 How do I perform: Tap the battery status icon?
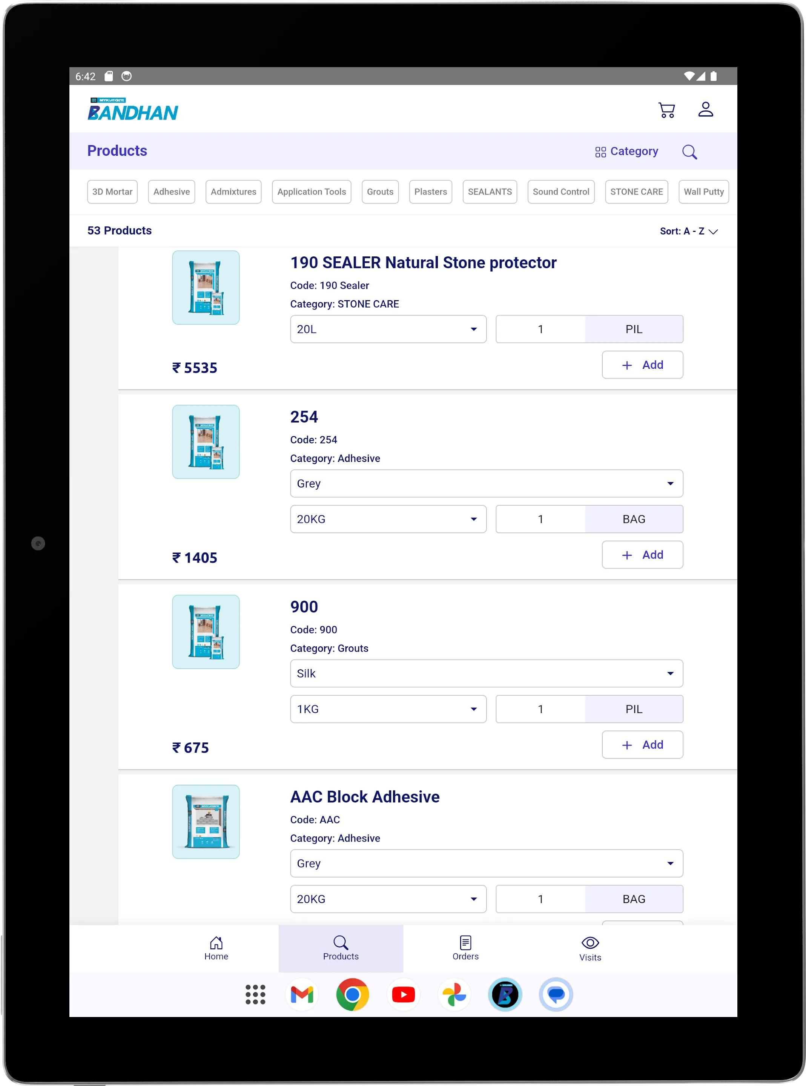pos(713,76)
